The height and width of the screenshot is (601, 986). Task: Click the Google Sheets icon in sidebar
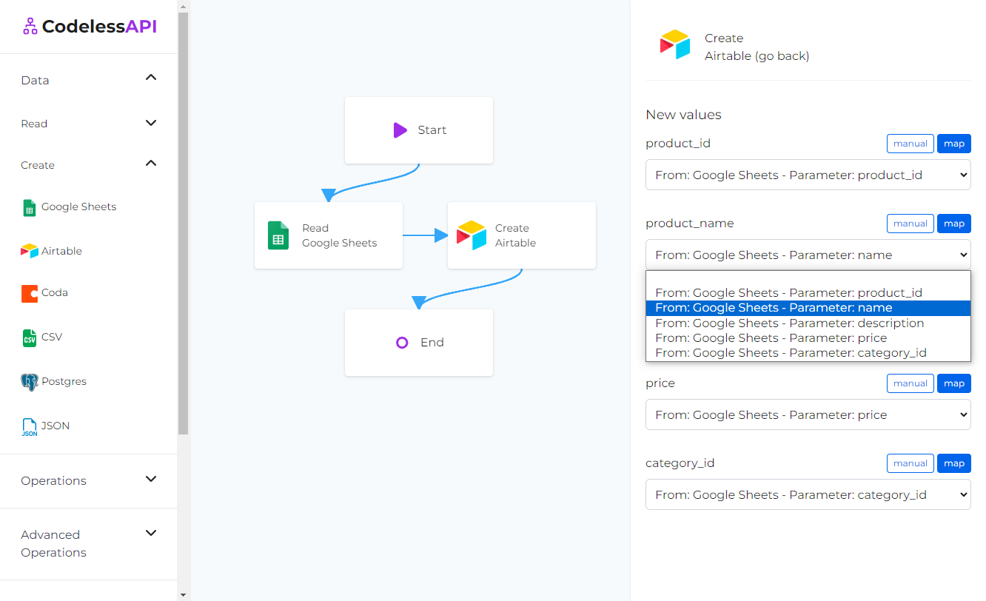29,207
